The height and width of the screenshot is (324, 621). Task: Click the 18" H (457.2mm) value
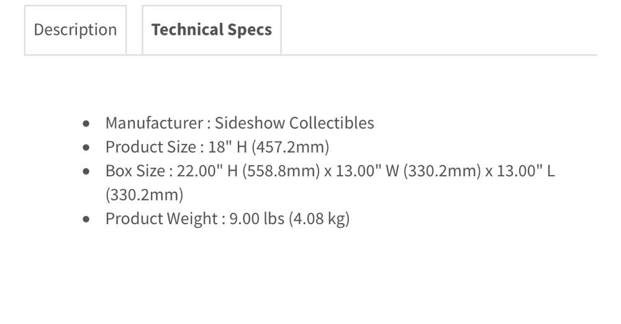tap(269, 147)
